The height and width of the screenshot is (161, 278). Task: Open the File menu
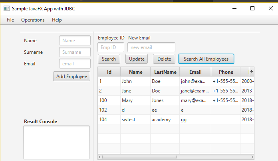[10, 20]
